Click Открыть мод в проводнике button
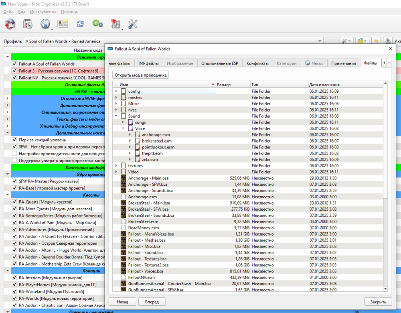The width and height of the screenshot is (401, 313). pos(141,75)
